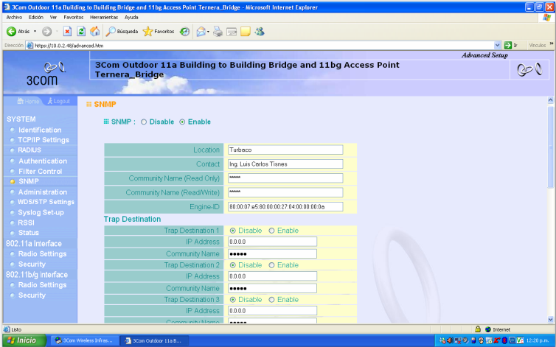This screenshot has width=556, height=347.
Task: Expand the Mail icon dropdown arrow
Action: 209,32
